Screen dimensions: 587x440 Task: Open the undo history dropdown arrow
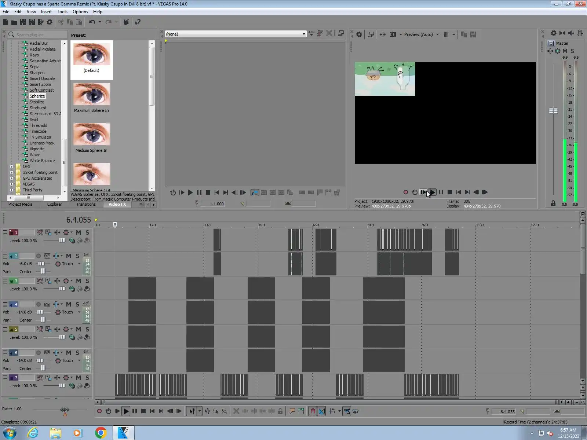100,22
